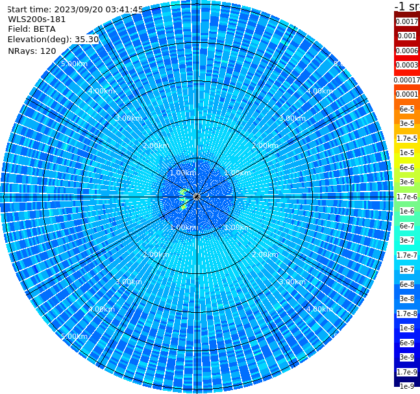420x394 pixels.
Task: Click the 6e-8 colorbar label
Action: pyautogui.click(x=407, y=284)
